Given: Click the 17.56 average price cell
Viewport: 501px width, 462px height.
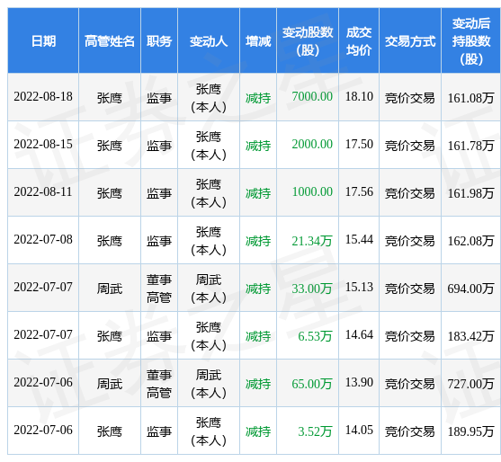Looking at the screenshot, I should pyautogui.click(x=359, y=191).
